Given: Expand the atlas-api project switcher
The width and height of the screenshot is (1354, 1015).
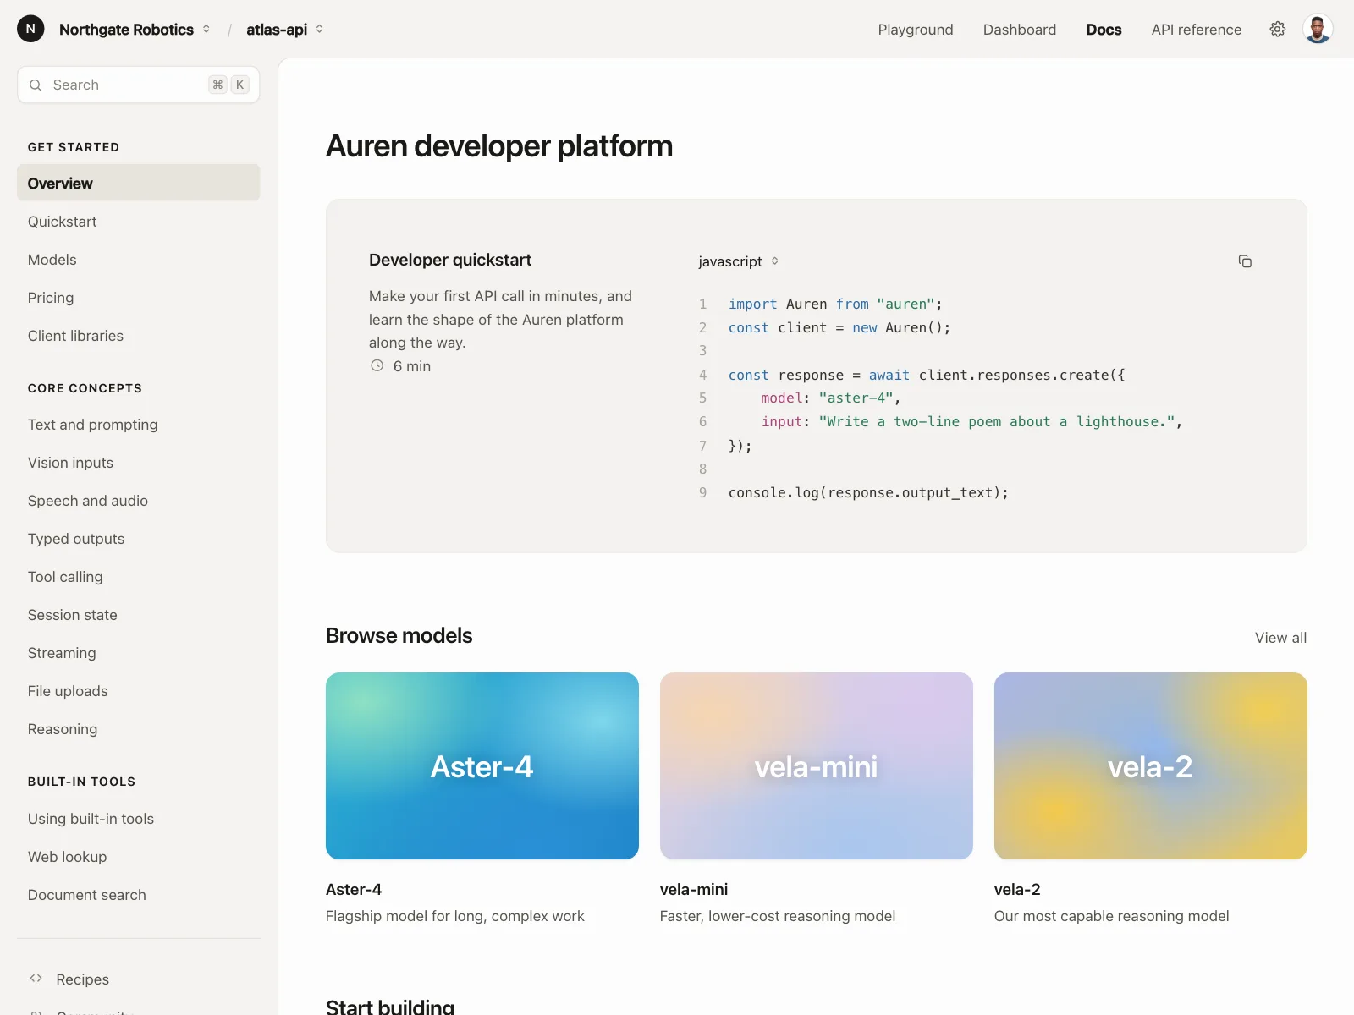Looking at the screenshot, I should pyautogui.click(x=319, y=29).
